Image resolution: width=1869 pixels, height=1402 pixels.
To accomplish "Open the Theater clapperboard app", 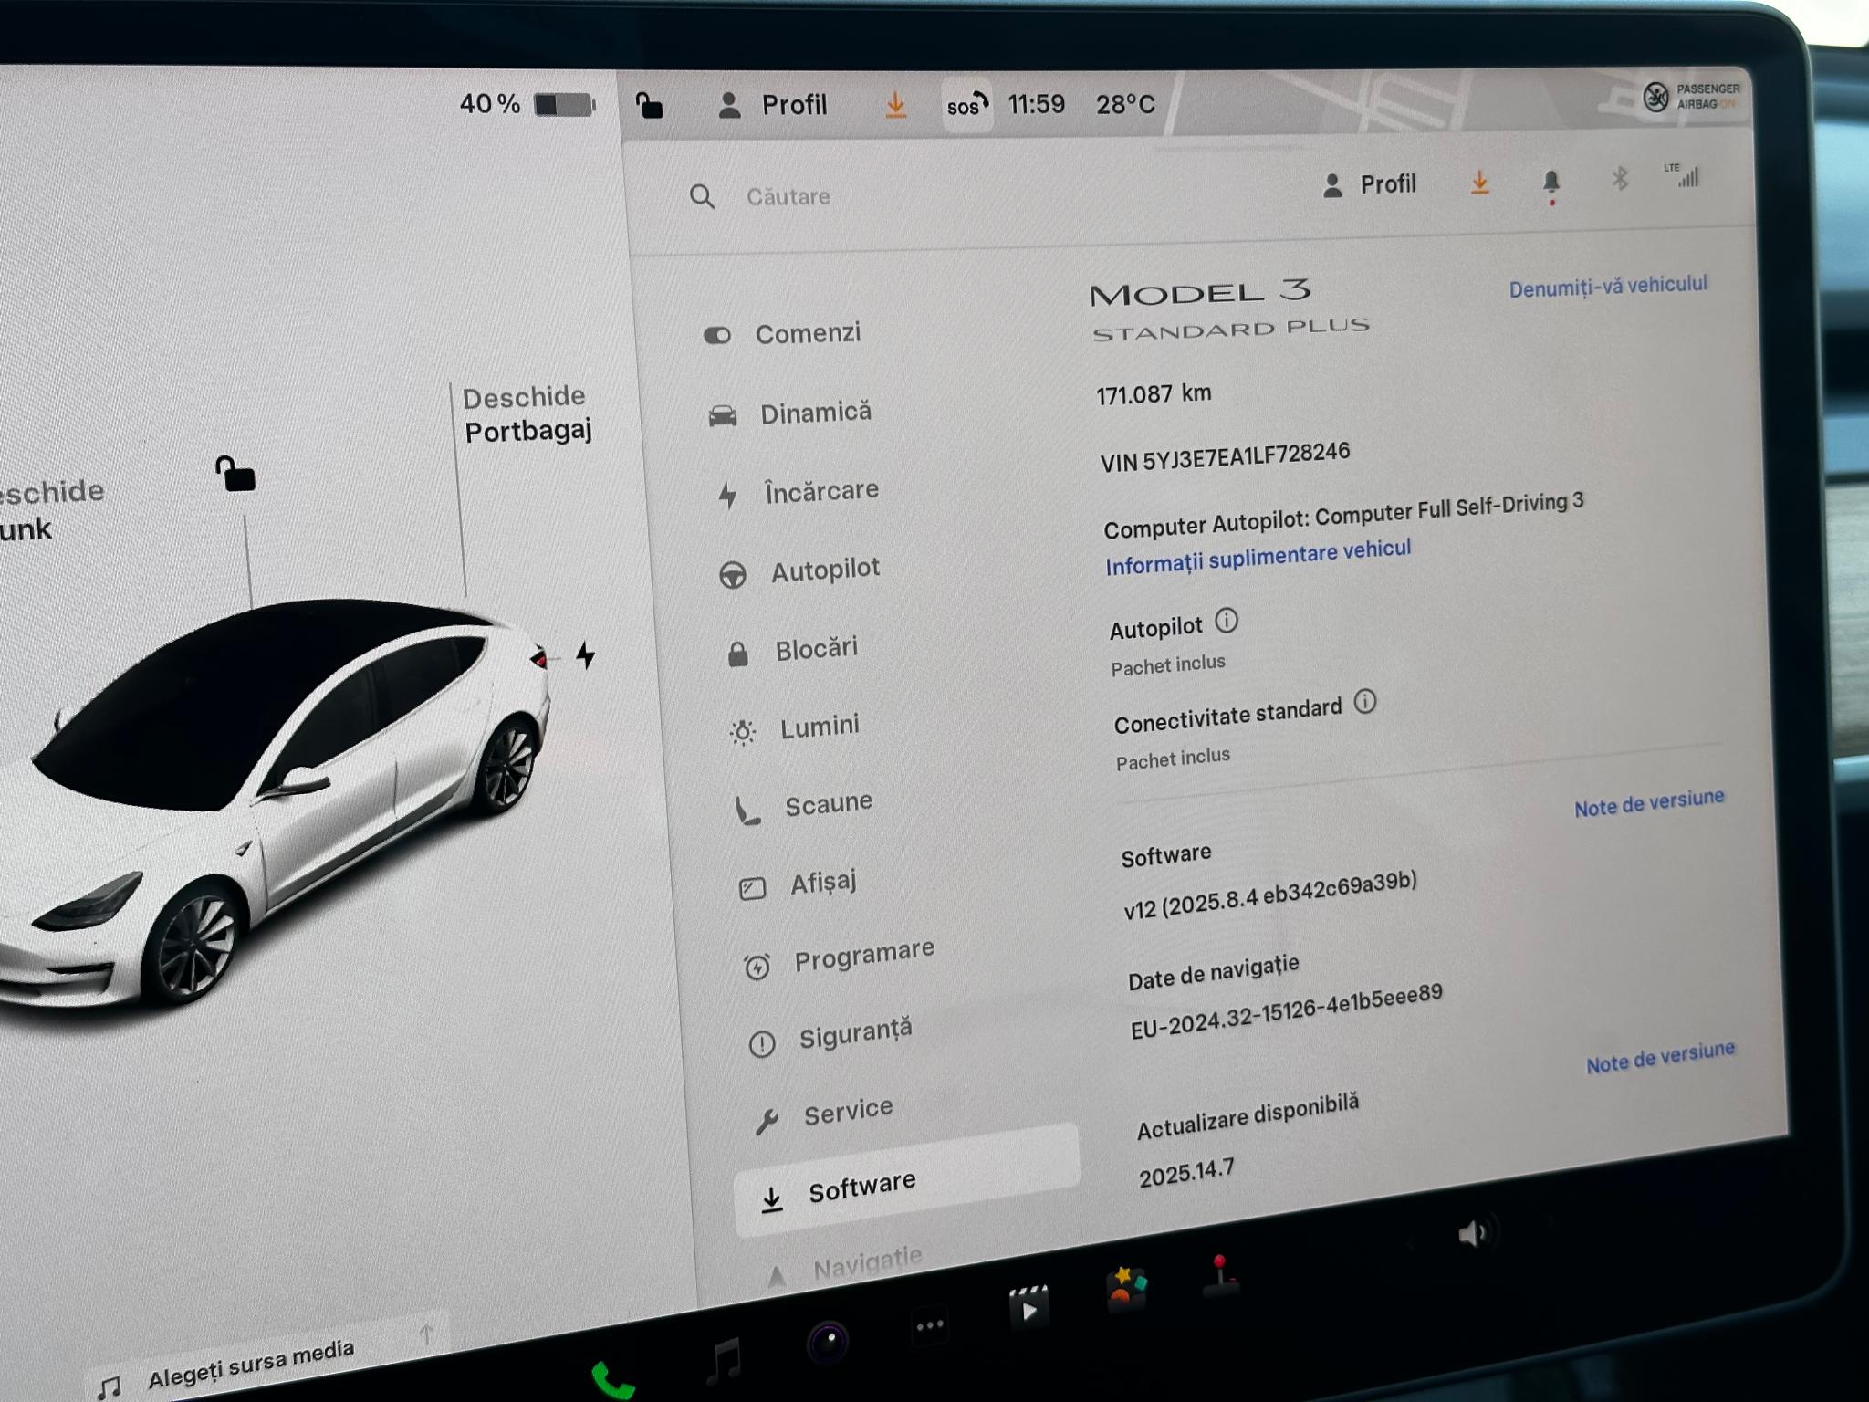I will (1028, 1309).
